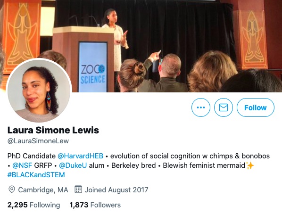This screenshot has width=282, height=214.
Task: Click the Zoo Science podium sign
Action: click(x=93, y=67)
